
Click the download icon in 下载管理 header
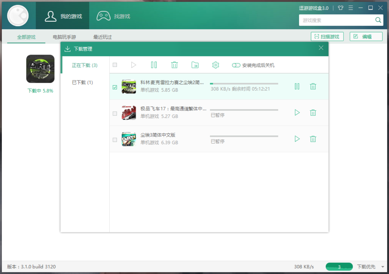(x=68, y=49)
